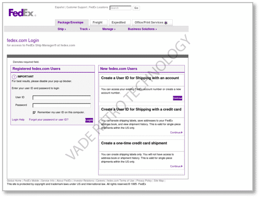
Task: Open the Business Solutions menu
Action: pyautogui.click(x=142, y=29)
